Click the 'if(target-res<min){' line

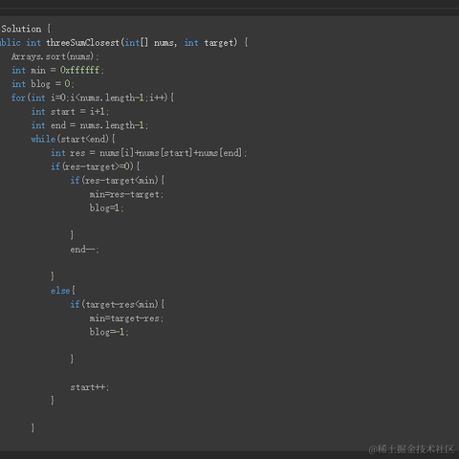pos(118,304)
